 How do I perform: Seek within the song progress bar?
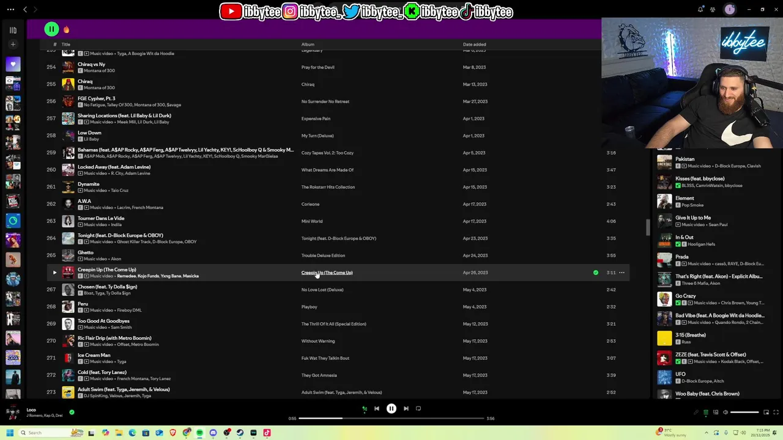[391, 419]
